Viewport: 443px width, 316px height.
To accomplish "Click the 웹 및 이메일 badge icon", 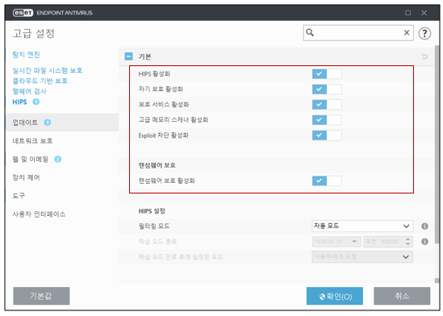I will click(x=57, y=159).
